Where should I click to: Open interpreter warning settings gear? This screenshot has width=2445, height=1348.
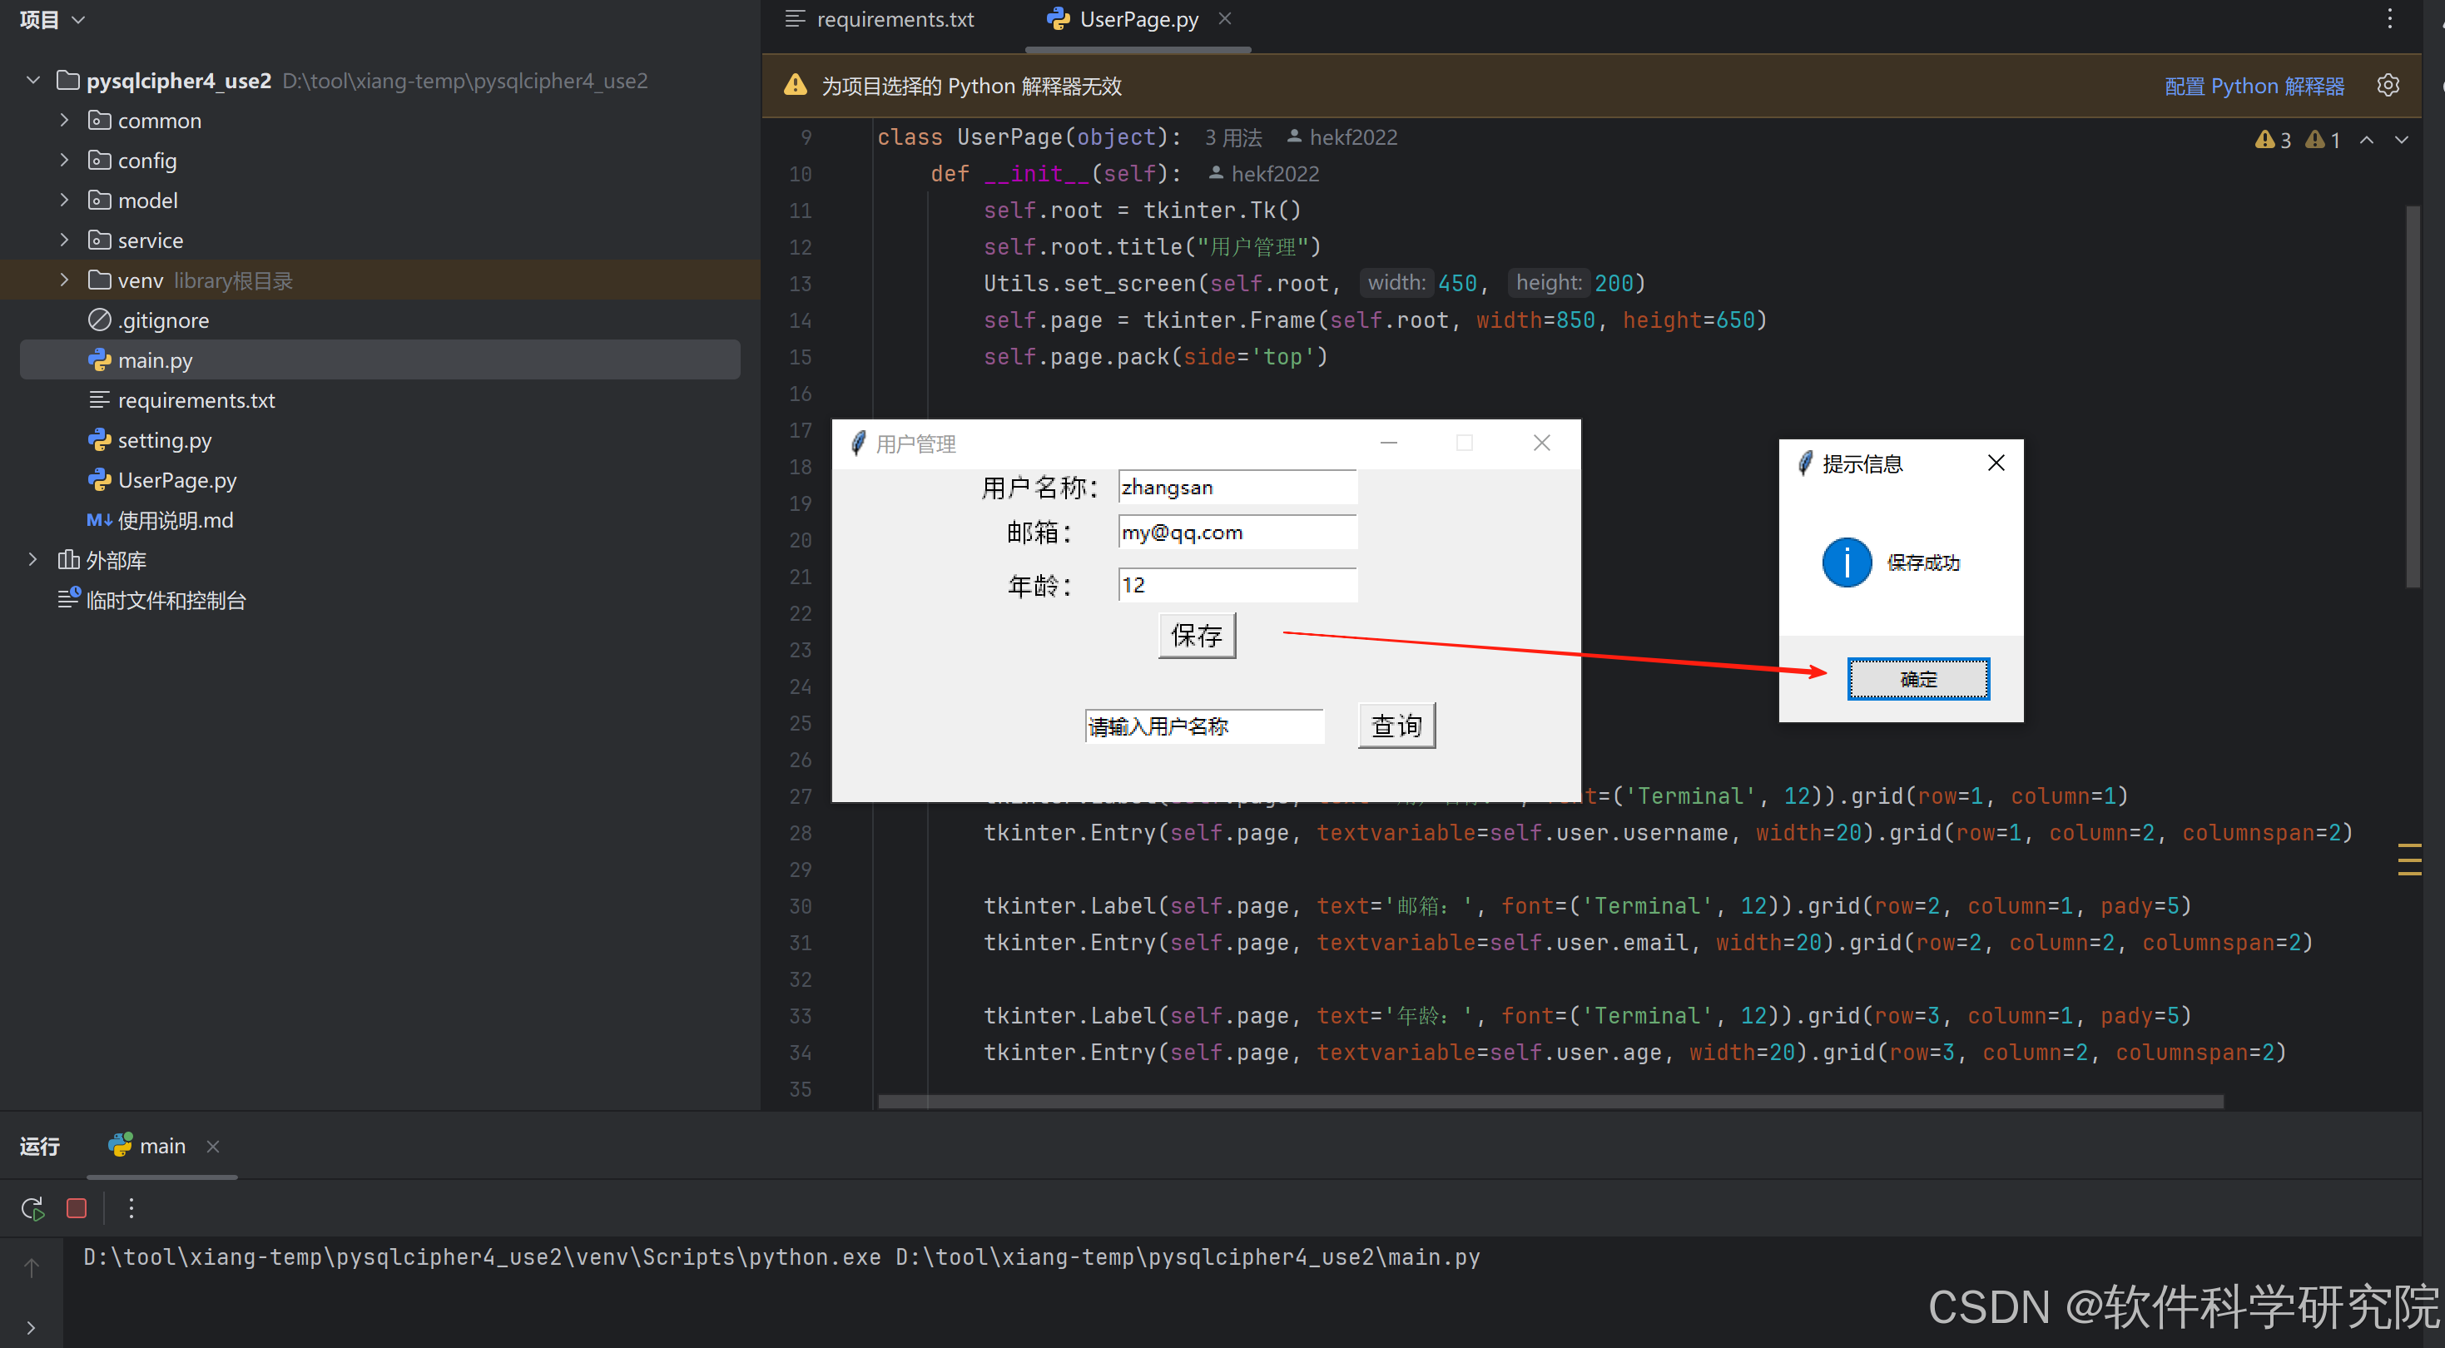[2388, 86]
